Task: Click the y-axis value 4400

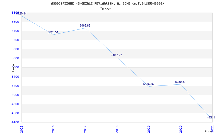Action: point(15,122)
